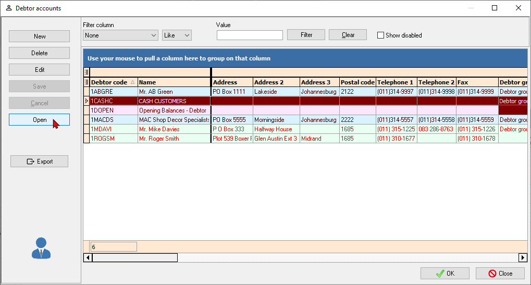This screenshot has height=285, width=531.
Task: Select debtor code 1ROGSM
Action: coord(114,139)
